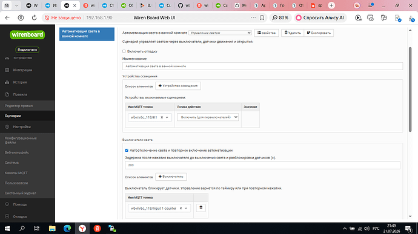Click the Помощь info icon
Image resolution: width=418 pixels, height=234 pixels.
(7, 204)
